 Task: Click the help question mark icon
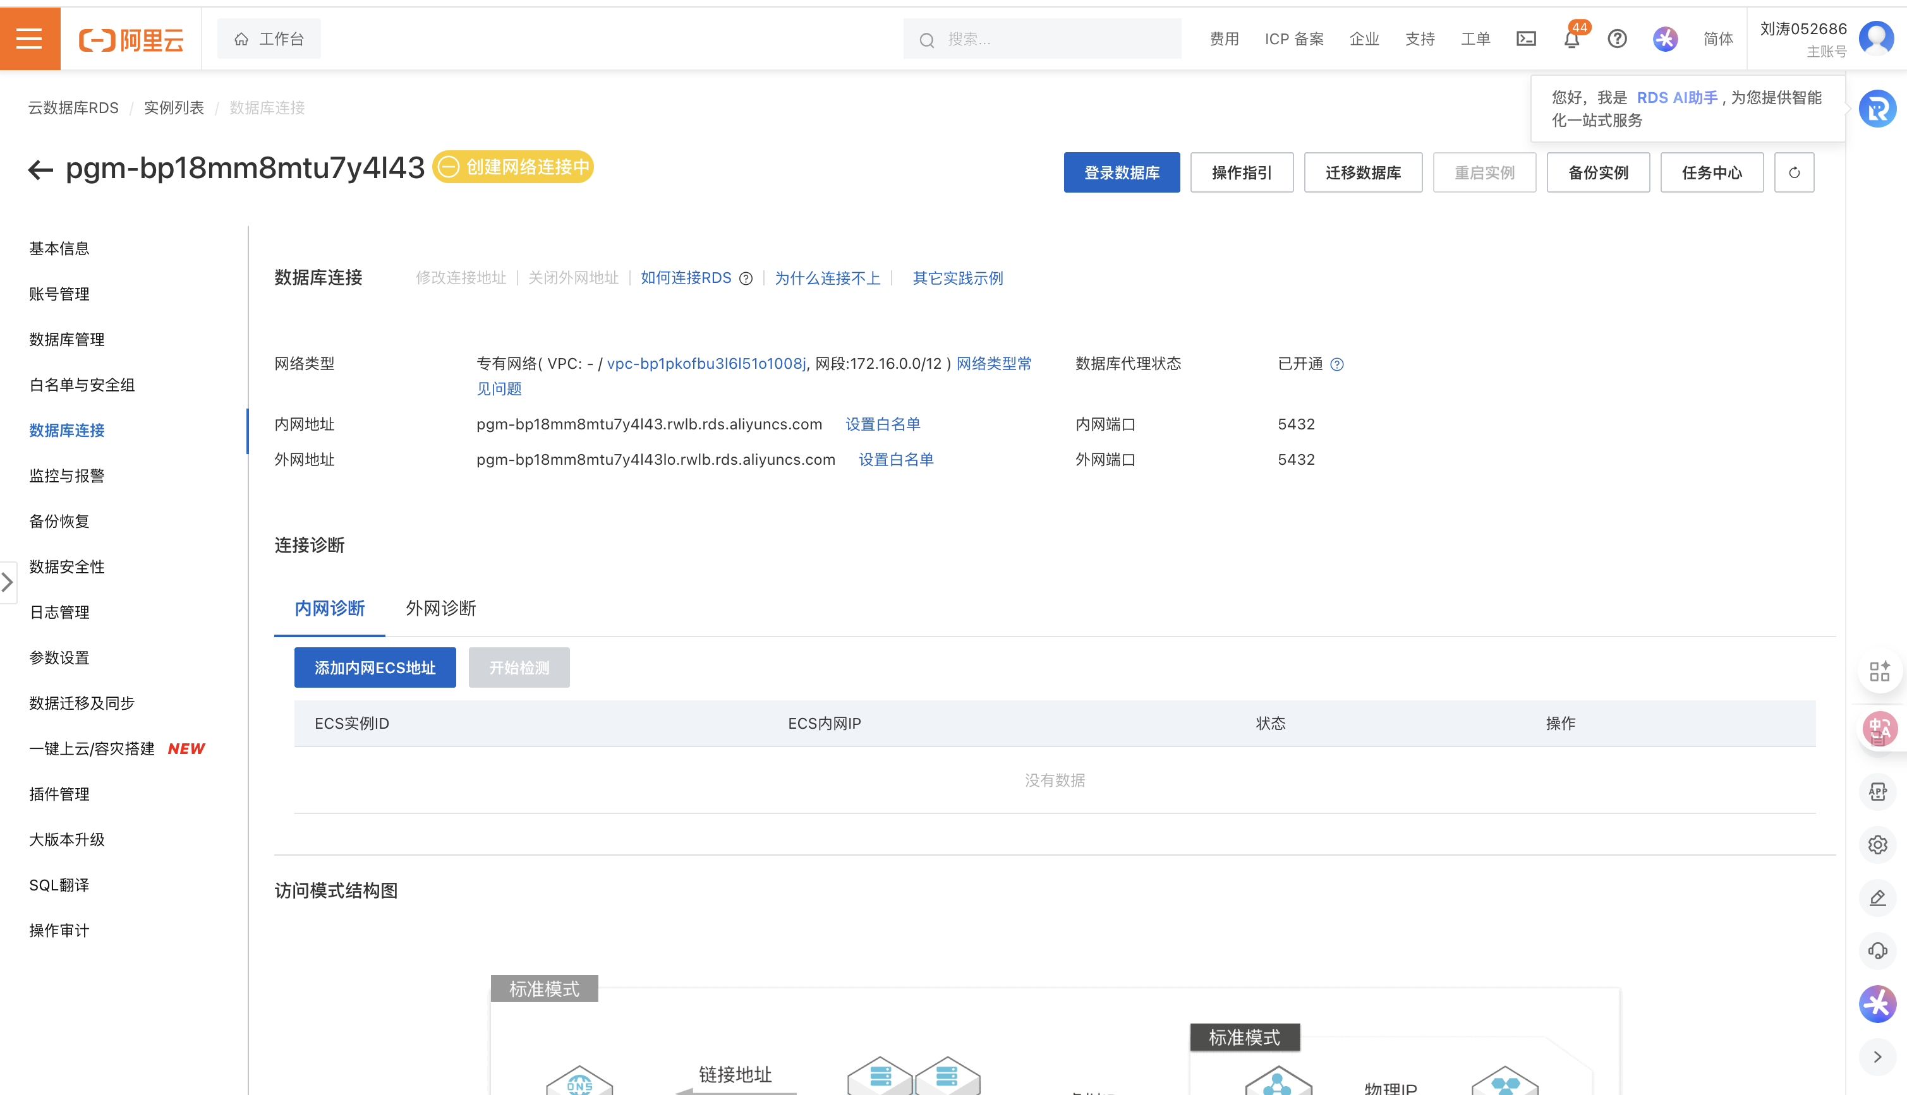coord(1616,39)
